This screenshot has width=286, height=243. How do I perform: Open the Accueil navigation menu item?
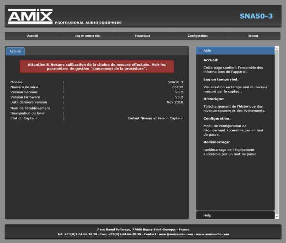click(x=32, y=36)
